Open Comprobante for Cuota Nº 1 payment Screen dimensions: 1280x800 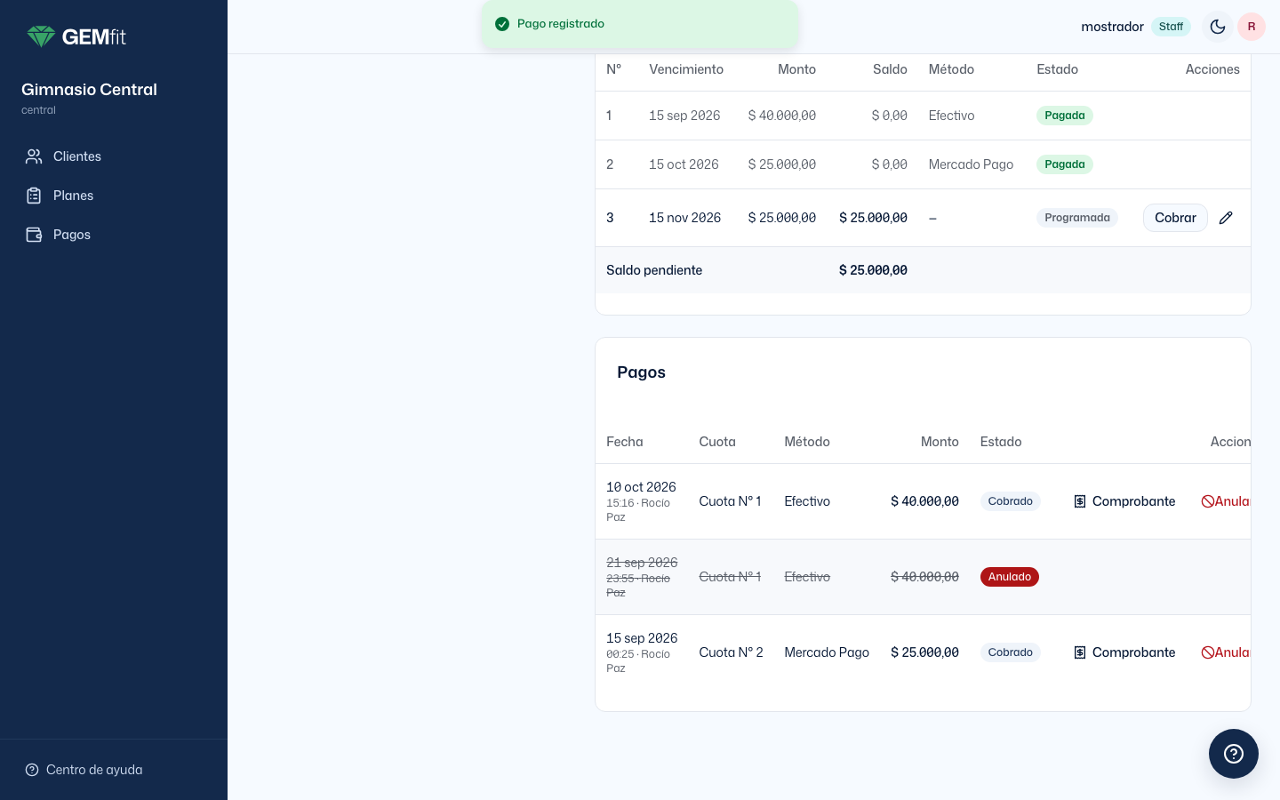pyautogui.click(x=1124, y=501)
